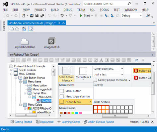Collapse the myRibbonUITab [Design] panel chevron

click(x=152, y=55)
